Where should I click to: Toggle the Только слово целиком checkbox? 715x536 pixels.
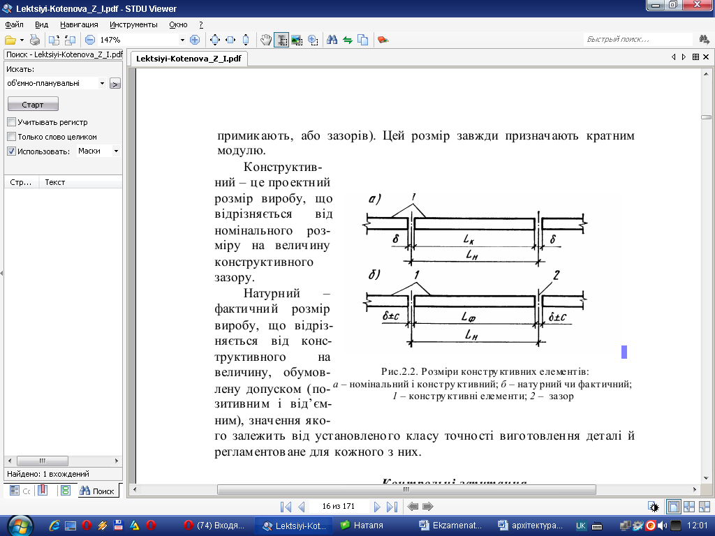click(12, 137)
